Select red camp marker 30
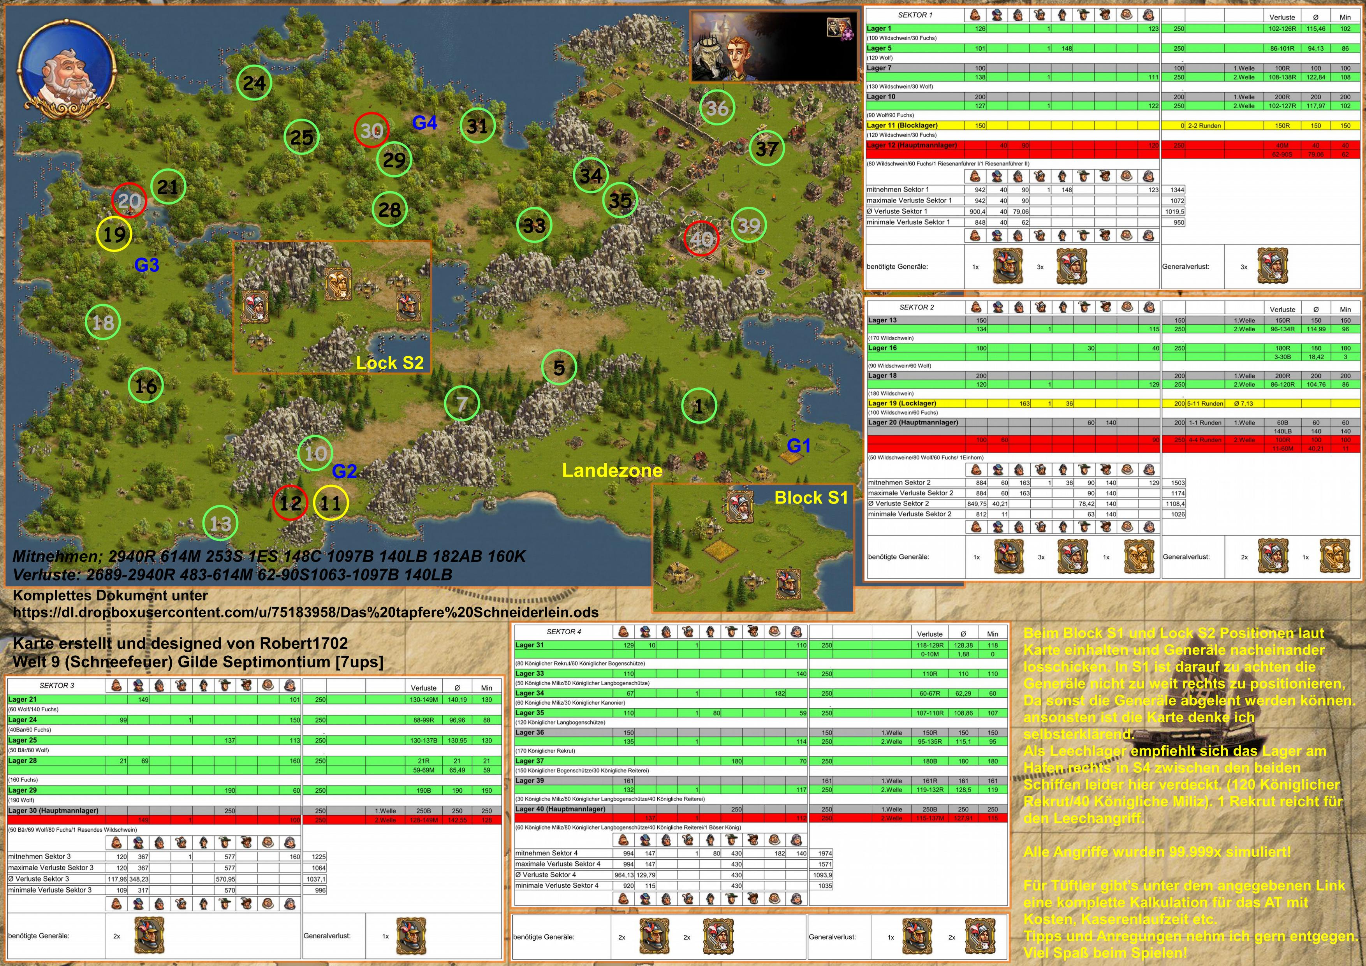The height and width of the screenshot is (966, 1366). [372, 130]
